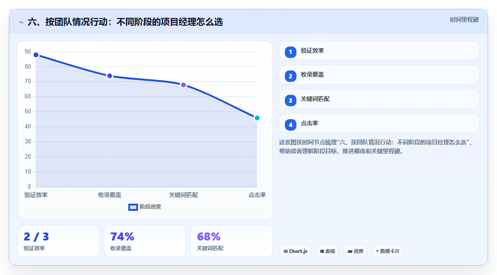This screenshot has height=275, width=497.
Task: Click the 2 / 3 验证效率 stat card
Action: point(58,241)
